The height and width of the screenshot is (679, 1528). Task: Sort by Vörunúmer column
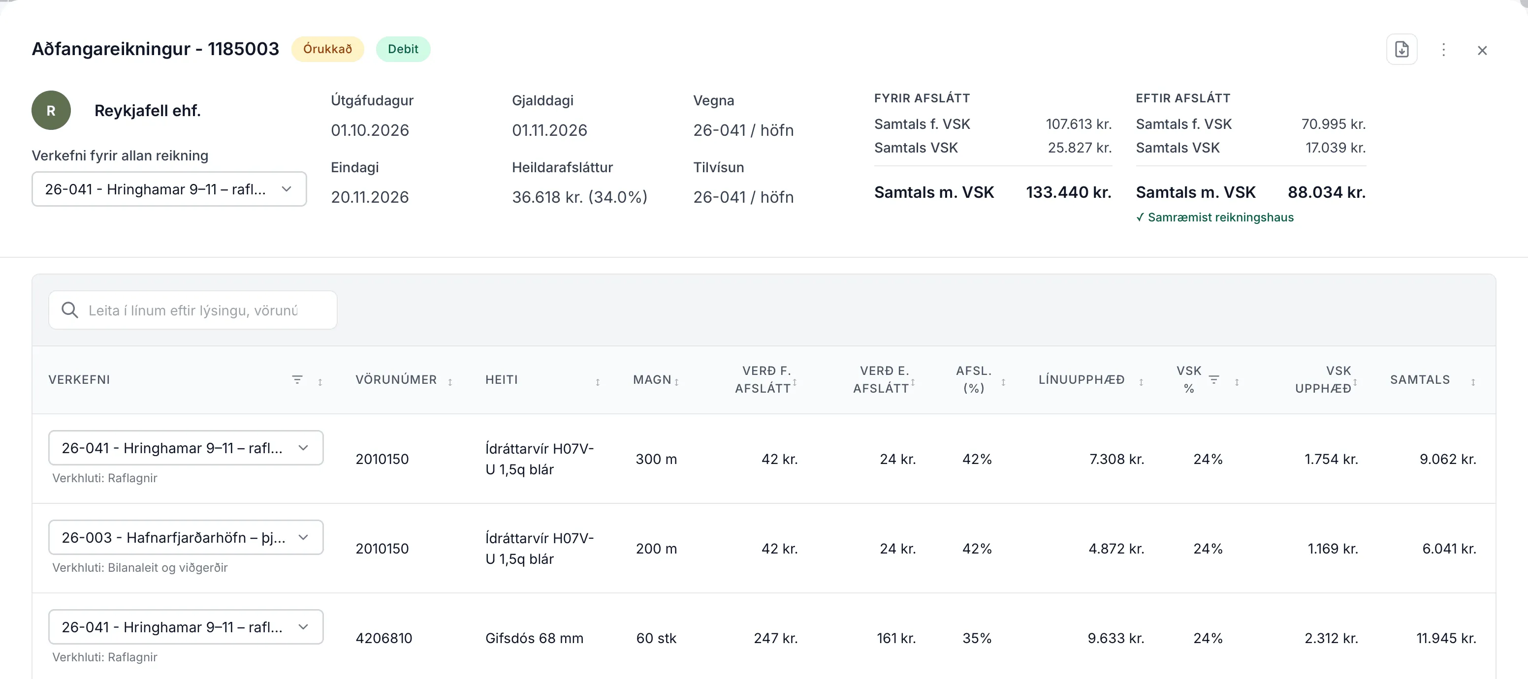click(x=450, y=382)
